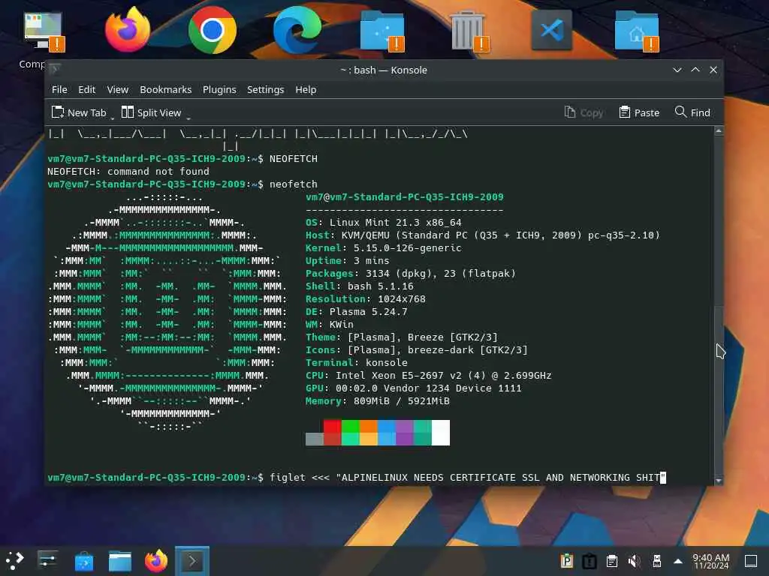769x576 pixels.
Task: Open Microsoft Edge desktop icon
Action: [297, 30]
